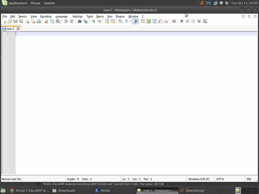The width and height of the screenshot is (259, 194).
Task: Open the Encoding menu
Action: click(46, 16)
